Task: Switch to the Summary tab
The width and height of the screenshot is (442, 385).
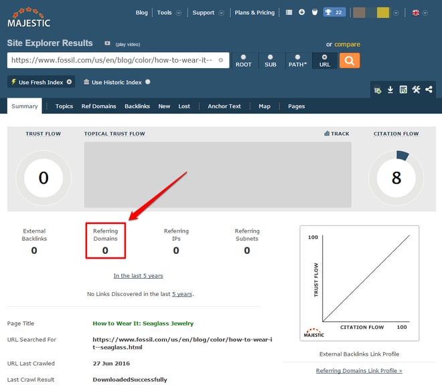Action: (x=25, y=106)
